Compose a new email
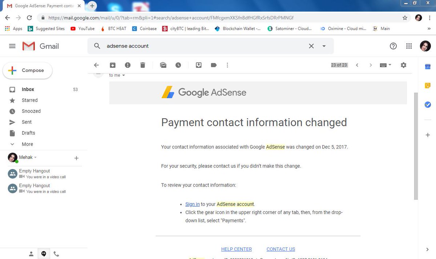436x259 pixels. pos(28,70)
